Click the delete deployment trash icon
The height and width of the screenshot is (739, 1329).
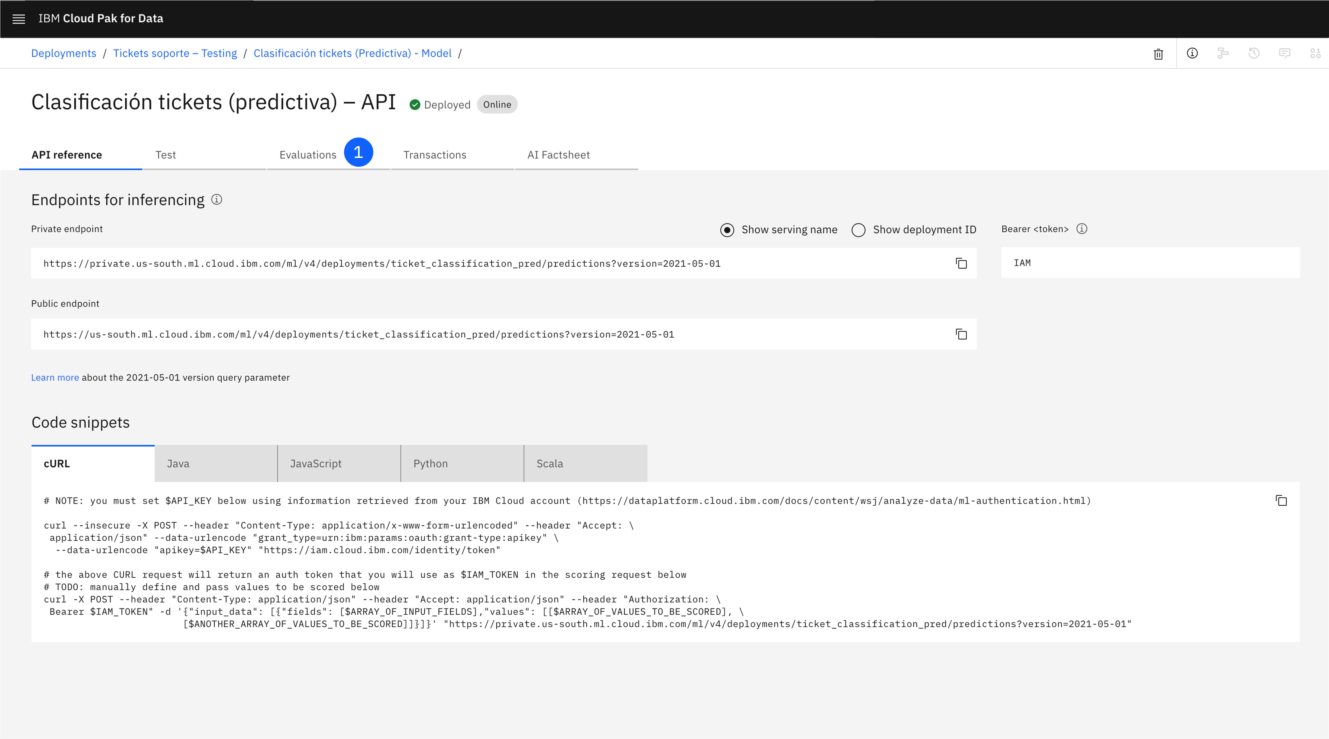click(x=1158, y=54)
